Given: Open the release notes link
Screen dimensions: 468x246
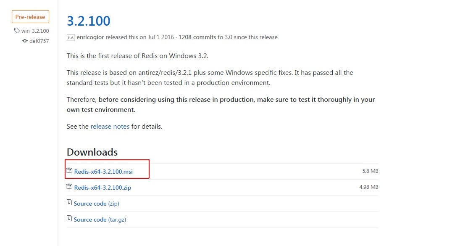Looking at the screenshot, I should pyautogui.click(x=110, y=126).
